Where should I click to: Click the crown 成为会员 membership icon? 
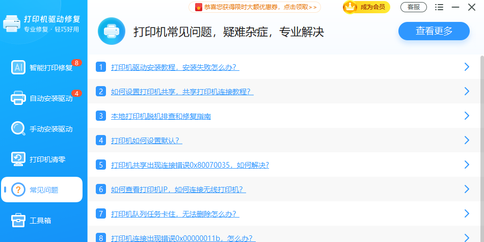[x=351, y=7]
